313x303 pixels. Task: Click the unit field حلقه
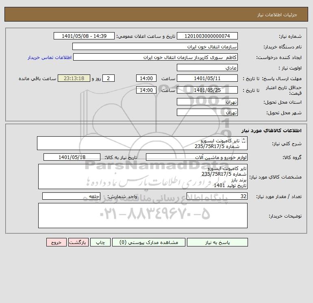(71, 196)
